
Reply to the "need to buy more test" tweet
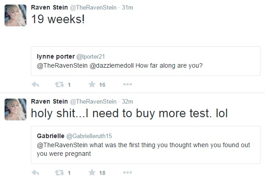coord(35,173)
